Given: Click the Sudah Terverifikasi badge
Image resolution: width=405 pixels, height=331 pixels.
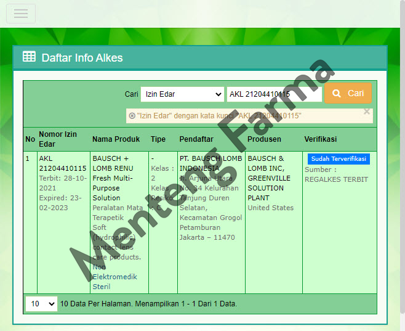Looking at the screenshot, I should point(339,159).
